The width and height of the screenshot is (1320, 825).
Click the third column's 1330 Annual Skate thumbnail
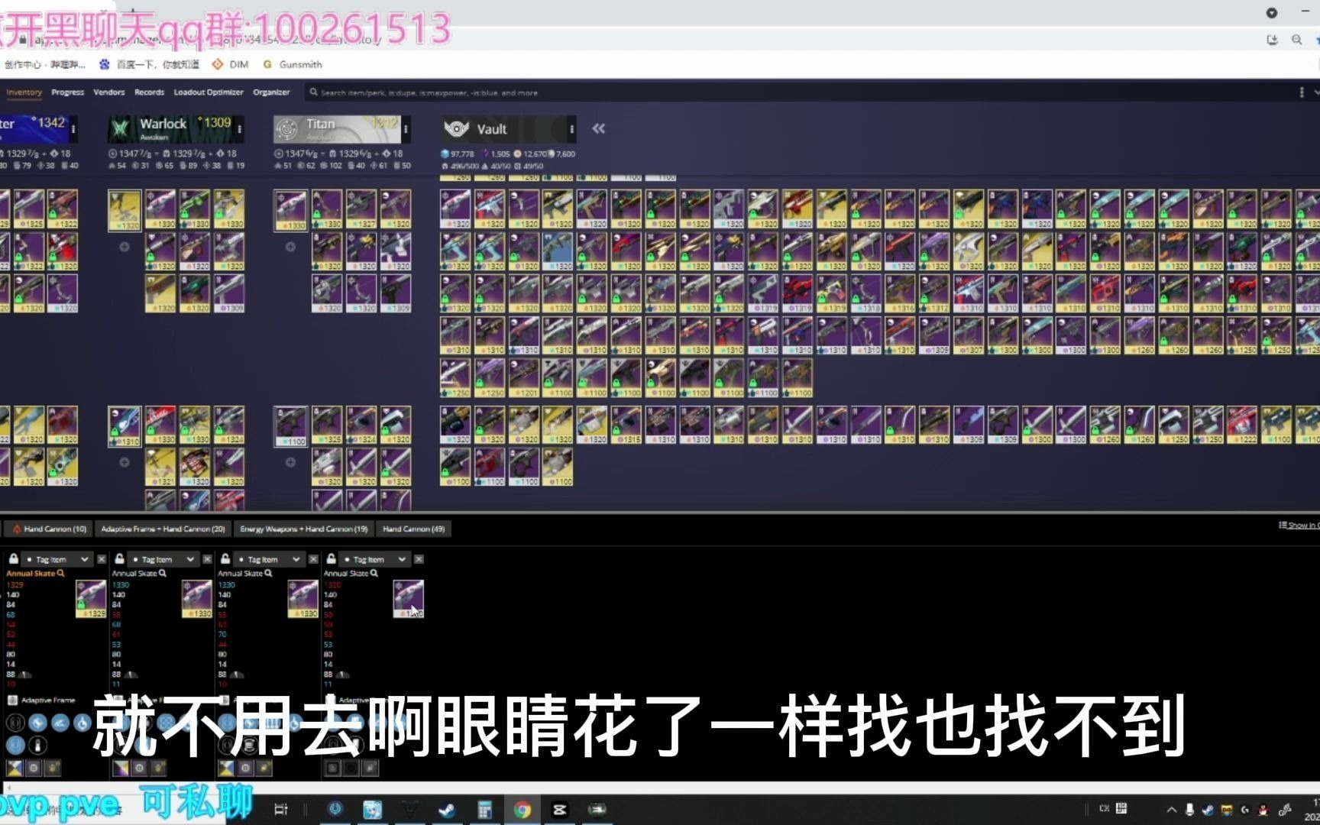[302, 599]
